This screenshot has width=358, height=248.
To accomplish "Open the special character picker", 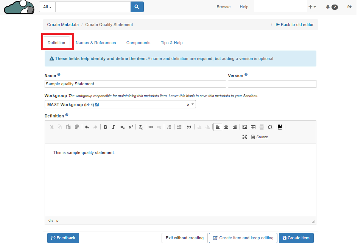I will tap(270, 127).
